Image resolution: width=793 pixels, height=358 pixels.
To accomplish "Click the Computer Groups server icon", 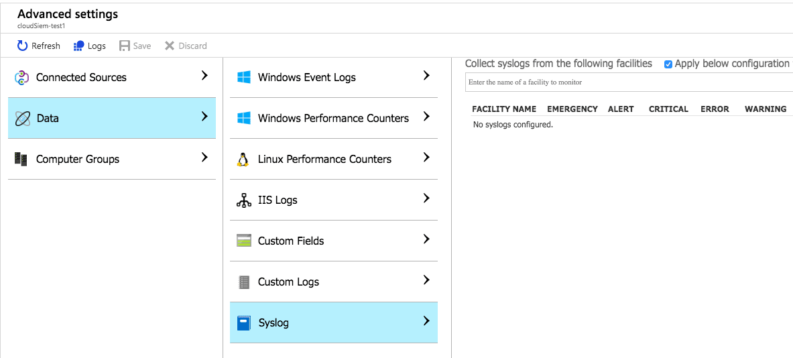I will pyautogui.click(x=21, y=160).
